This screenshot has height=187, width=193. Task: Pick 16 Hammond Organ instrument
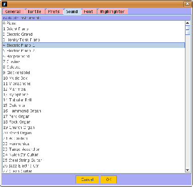[x=94, y=111]
